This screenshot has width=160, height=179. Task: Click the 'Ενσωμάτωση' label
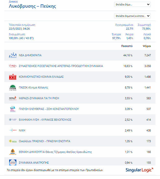[17, 34]
